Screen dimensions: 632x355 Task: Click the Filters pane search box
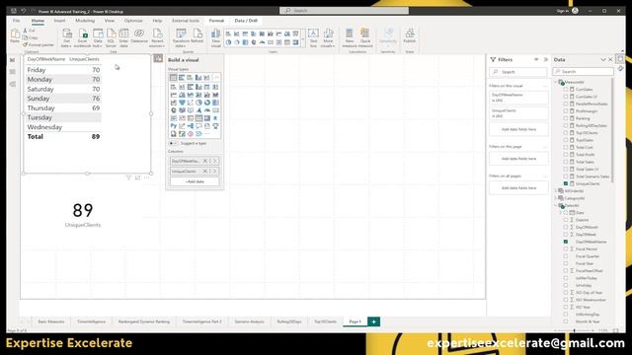point(517,72)
